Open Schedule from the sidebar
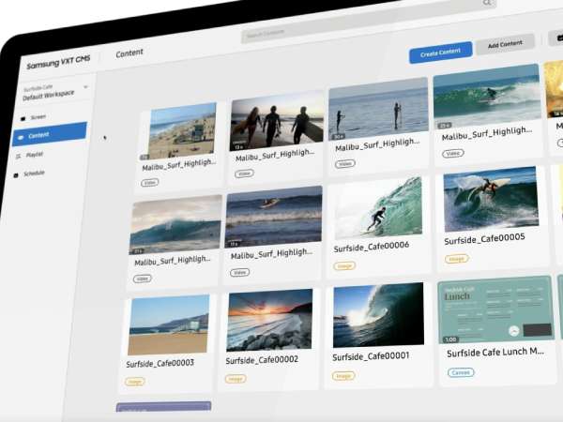Viewport: 563px width, 422px height. pyautogui.click(x=34, y=173)
